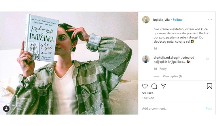Save post with bookmark icon

click(209, 86)
